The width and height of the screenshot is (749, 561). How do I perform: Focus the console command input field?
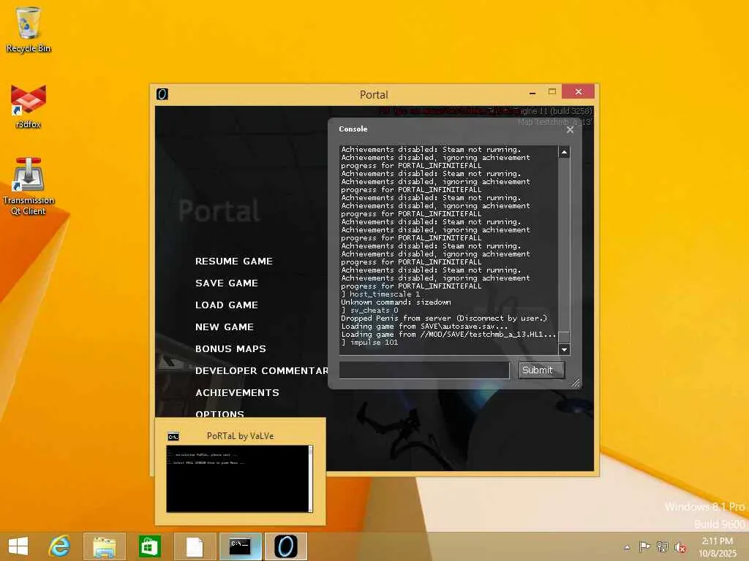click(424, 370)
